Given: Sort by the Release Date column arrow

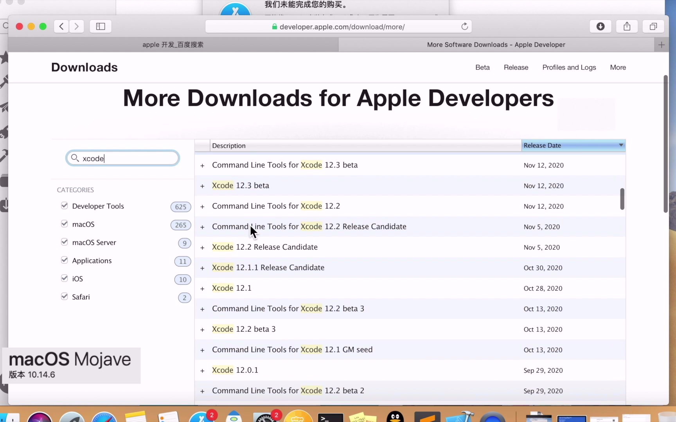Looking at the screenshot, I should [621, 145].
